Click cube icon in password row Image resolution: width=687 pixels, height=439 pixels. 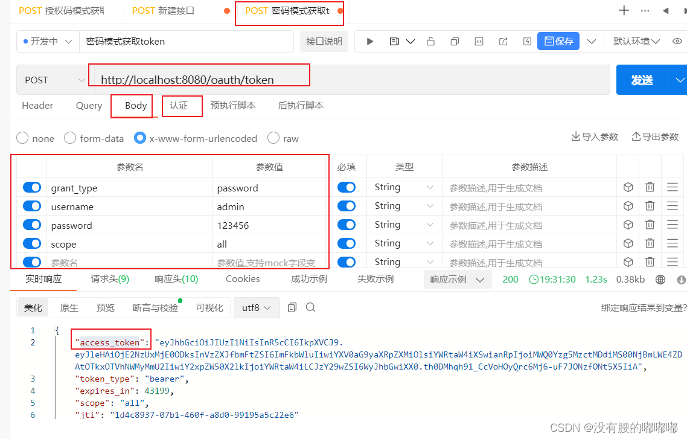[628, 225]
